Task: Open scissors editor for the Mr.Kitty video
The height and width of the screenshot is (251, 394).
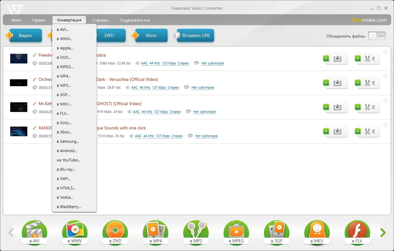Action: 367,107
